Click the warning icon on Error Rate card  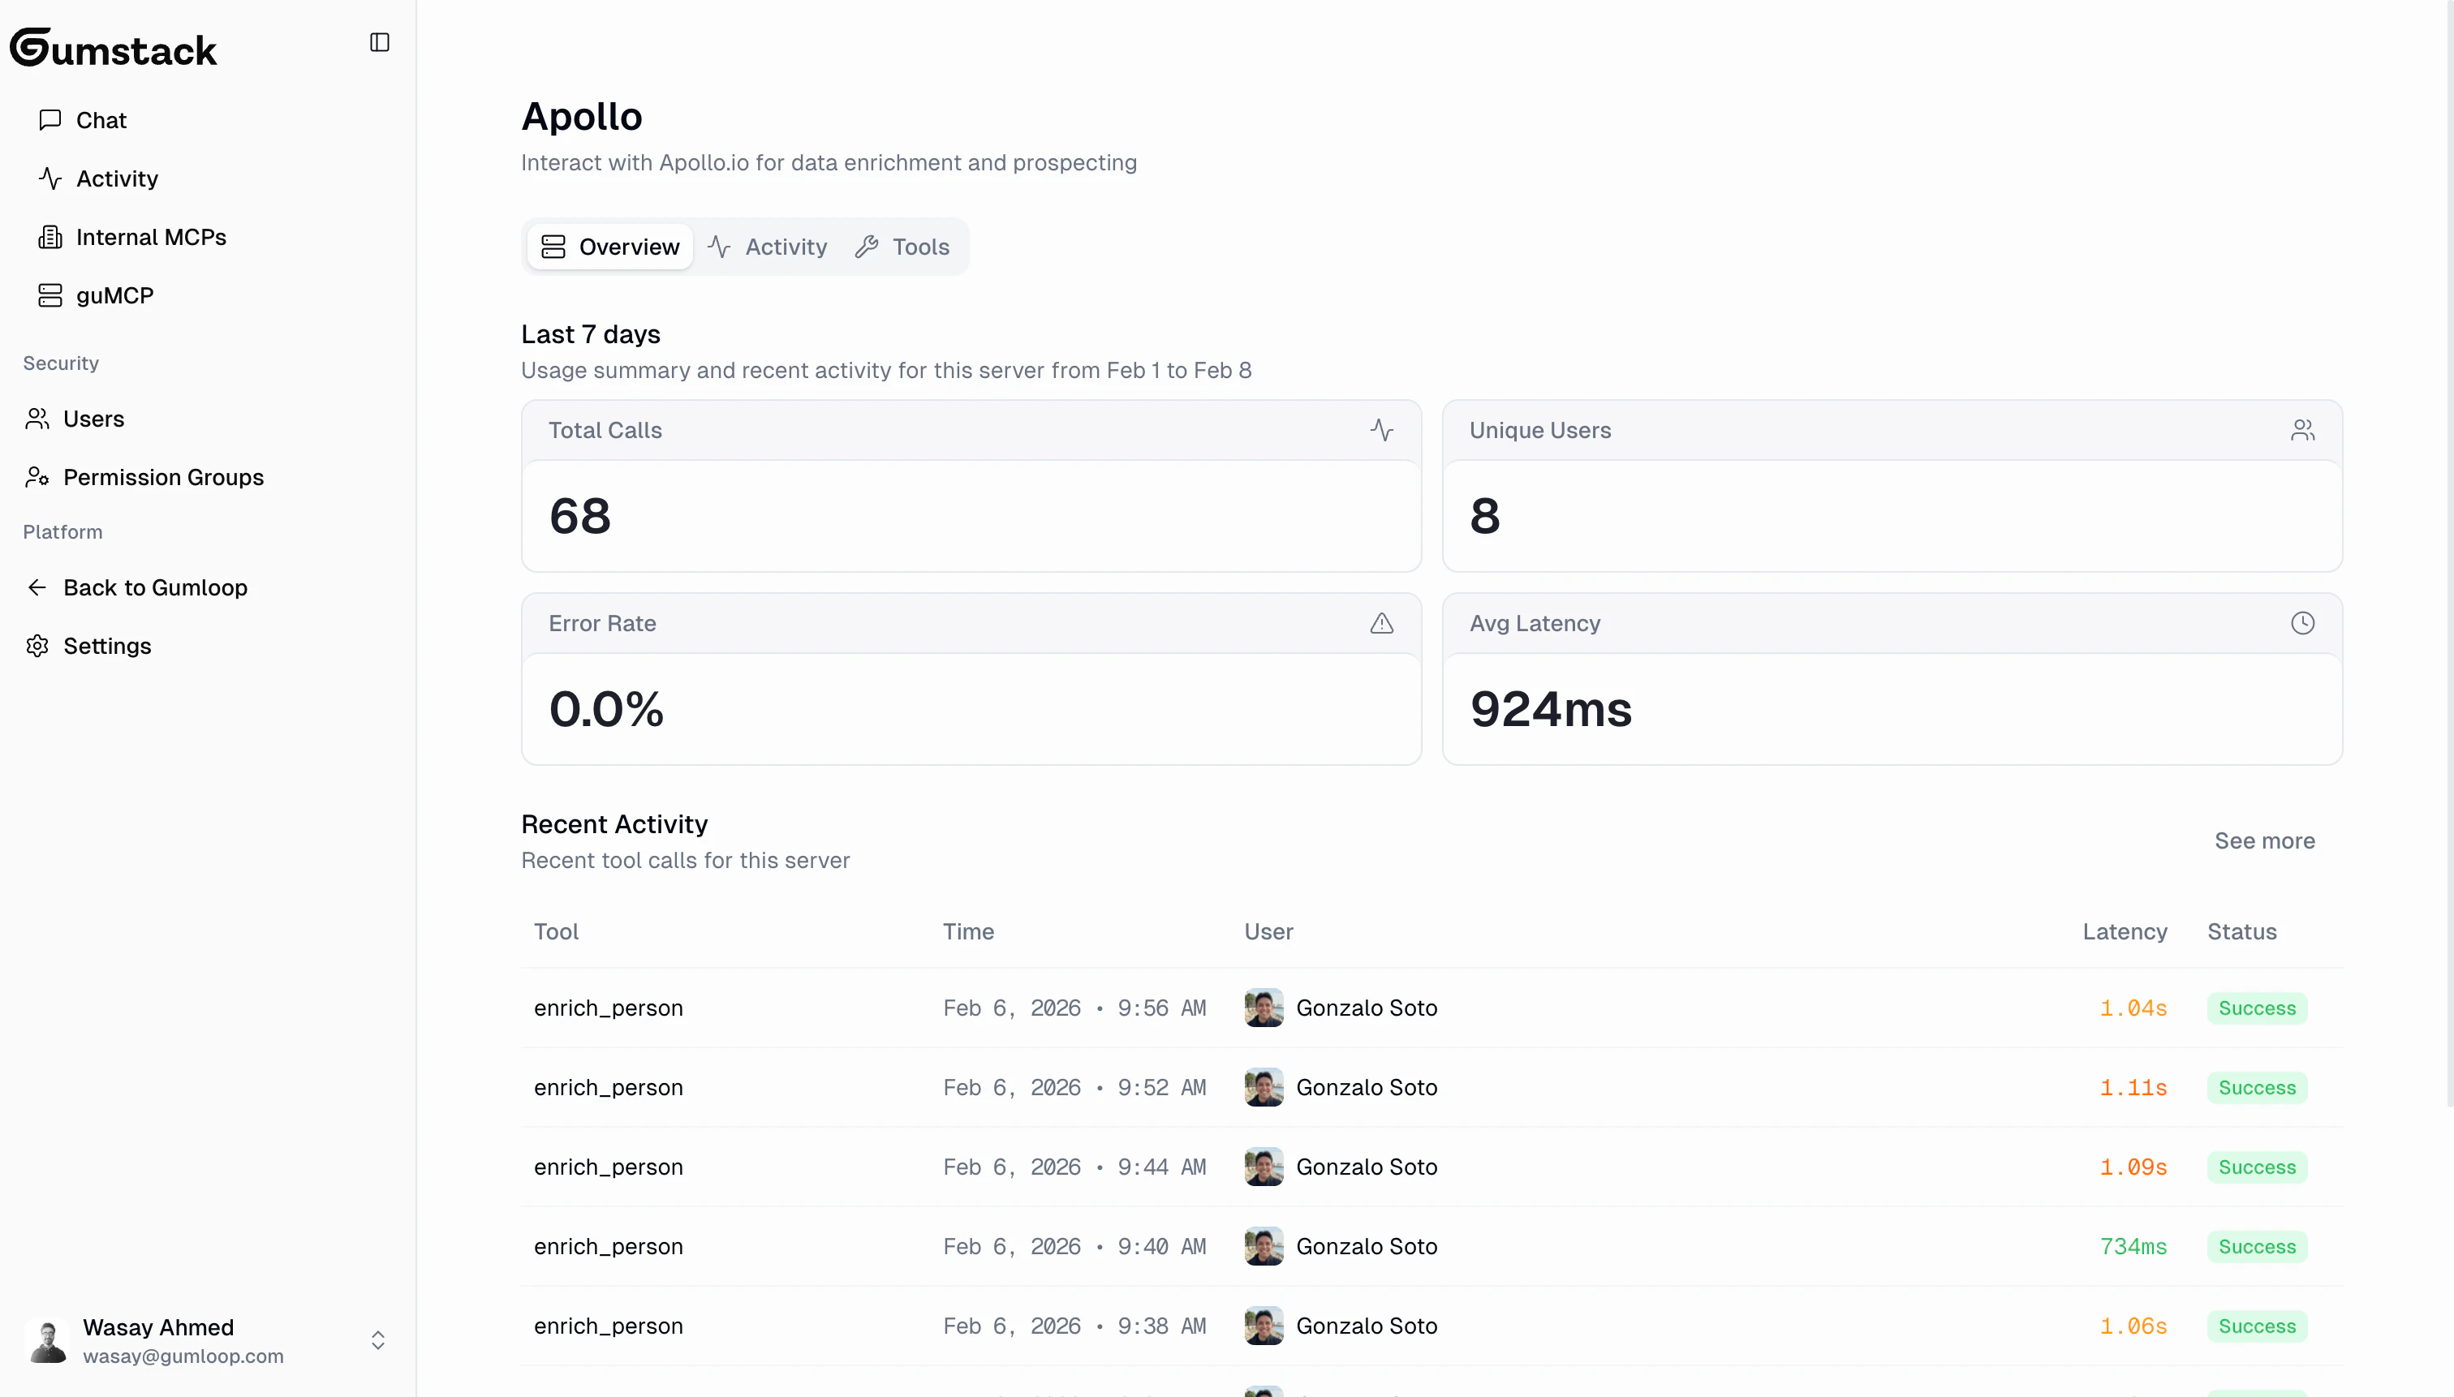[x=1382, y=623]
